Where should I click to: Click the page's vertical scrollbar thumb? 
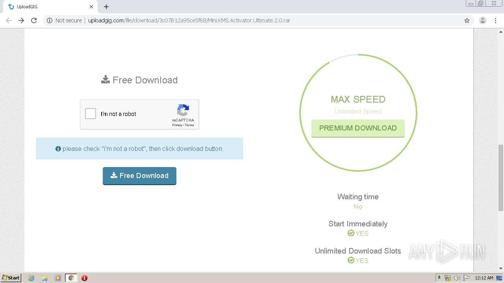500,178
